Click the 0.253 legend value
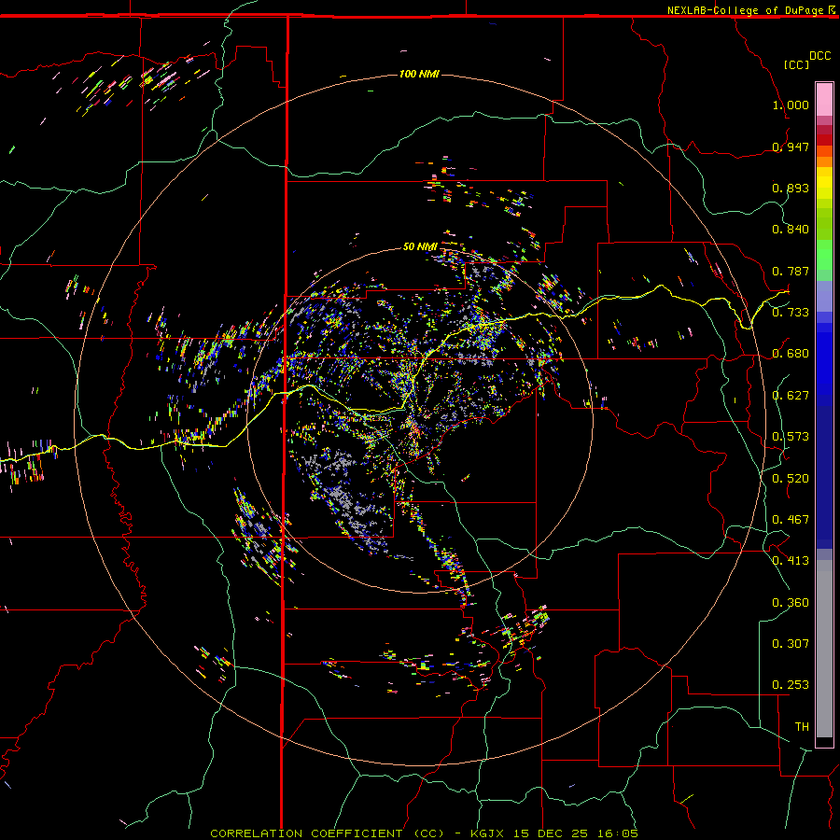The width and height of the screenshot is (840, 840). [x=791, y=685]
